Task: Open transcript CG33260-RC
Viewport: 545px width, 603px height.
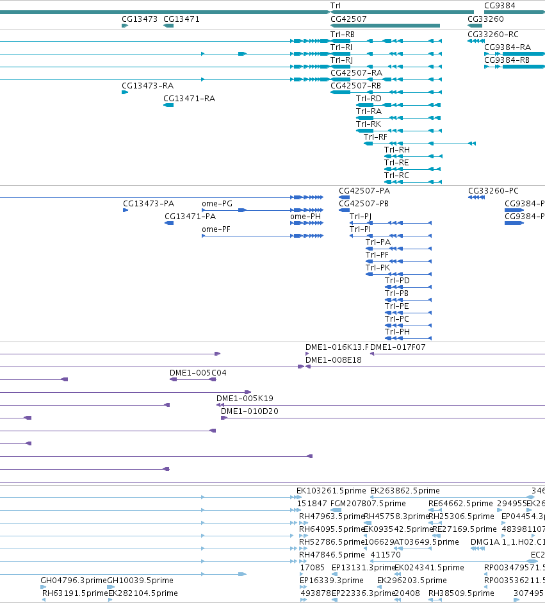Action: pos(492,34)
